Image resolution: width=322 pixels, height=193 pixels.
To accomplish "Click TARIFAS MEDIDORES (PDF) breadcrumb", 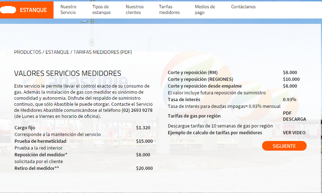I will [103, 52].
